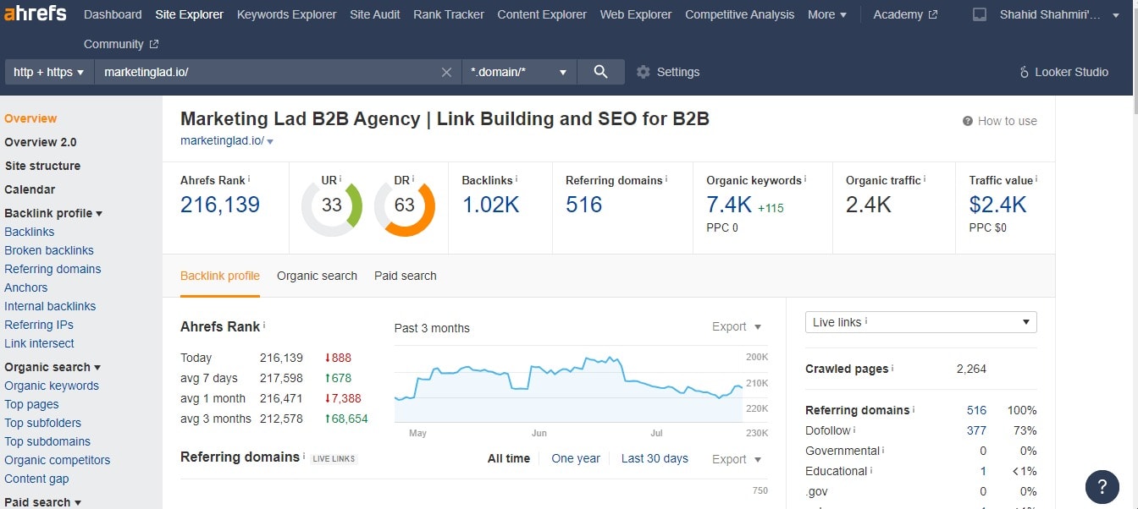
Task: Expand the More menu in top navigation
Action: pos(826,14)
